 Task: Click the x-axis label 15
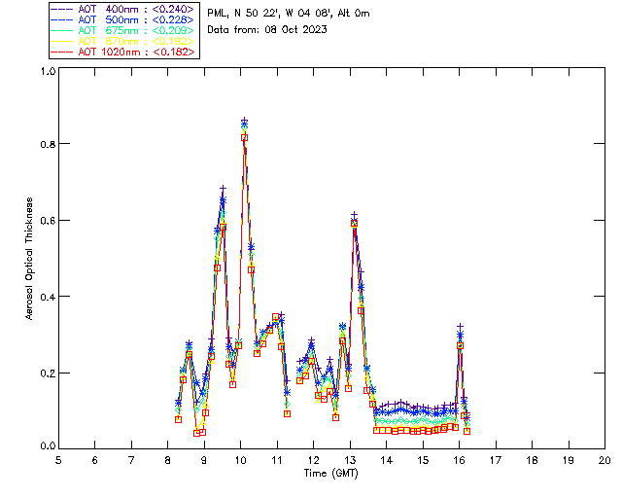point(423,460)
